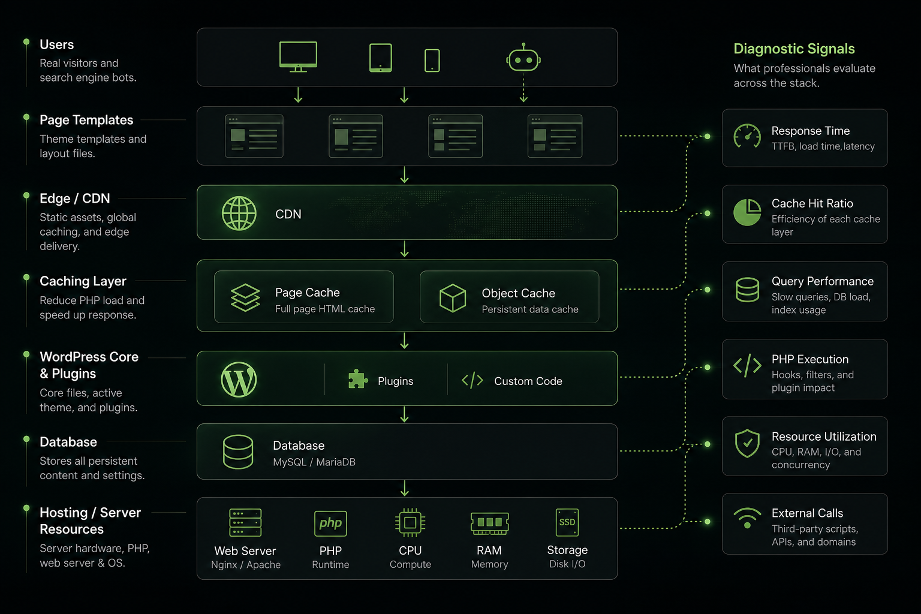
Task: Select the "Full page HTML cache" text
Action: coord(325,309)
